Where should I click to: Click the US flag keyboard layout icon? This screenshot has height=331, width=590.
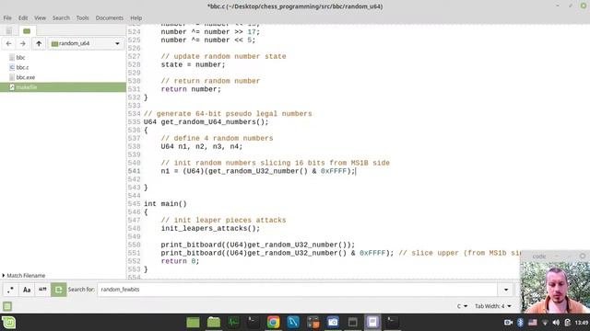[533, 323]
